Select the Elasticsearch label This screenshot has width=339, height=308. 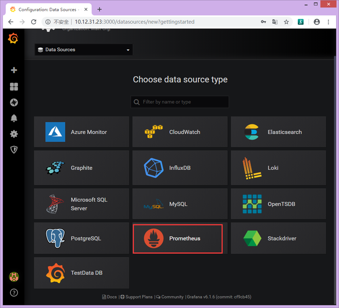coord(285,132)
